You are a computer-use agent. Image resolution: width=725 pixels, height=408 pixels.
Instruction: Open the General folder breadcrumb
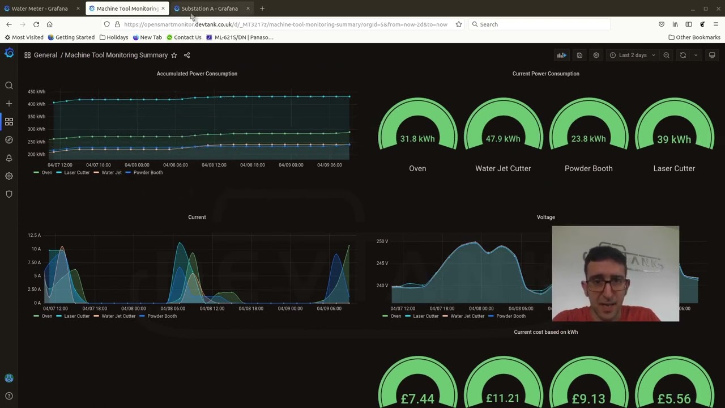(45, 55)
